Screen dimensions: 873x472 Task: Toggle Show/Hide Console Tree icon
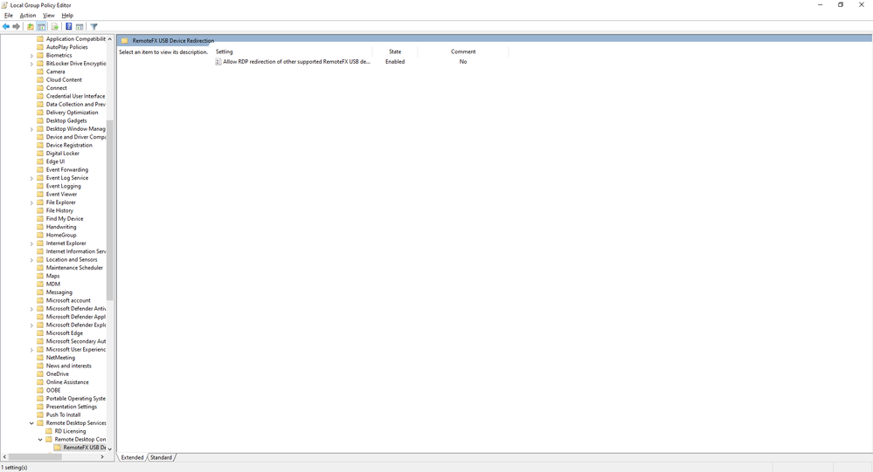(41, 26)
